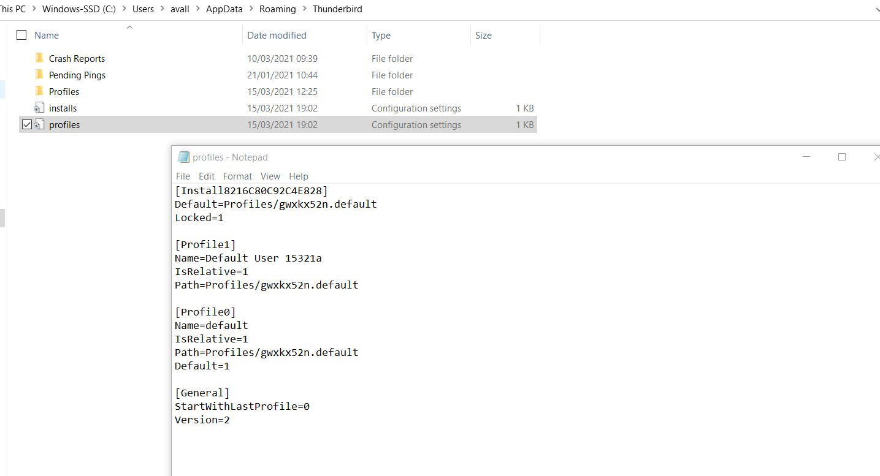
Task: Go to Users in address breadcrumb
Action: click(143, 9)
